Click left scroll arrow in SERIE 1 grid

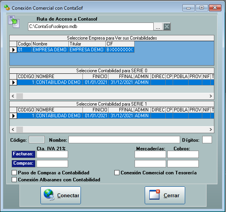[x=13, y=129]
